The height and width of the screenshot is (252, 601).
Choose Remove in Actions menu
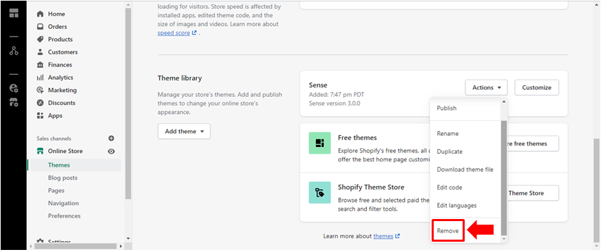447,231
